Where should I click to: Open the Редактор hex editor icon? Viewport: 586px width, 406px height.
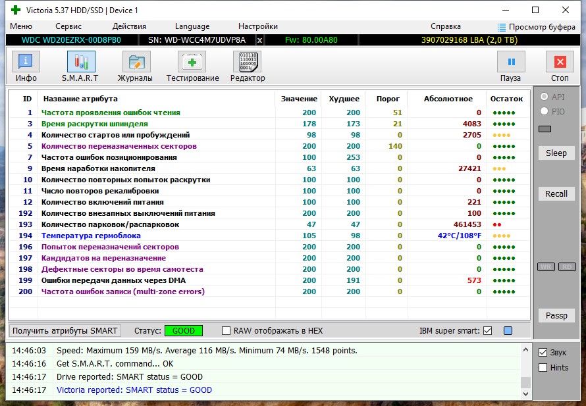pos(247,61)
